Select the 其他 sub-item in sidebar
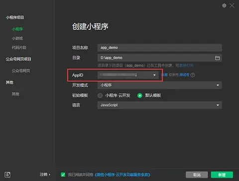 click(x=15, y=94)
